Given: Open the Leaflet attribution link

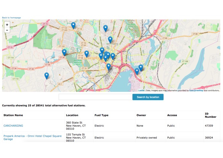Looking at the screenshot, I should coord(141,91).
